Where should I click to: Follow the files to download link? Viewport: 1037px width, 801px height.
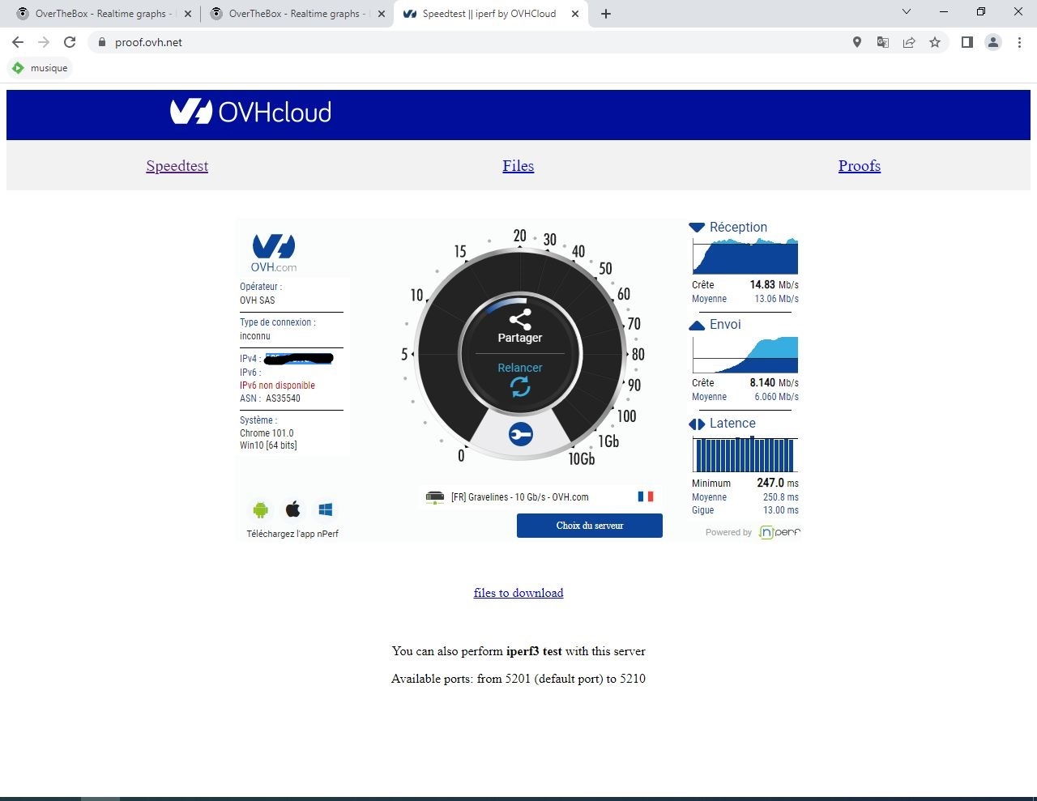coord(518,593)
